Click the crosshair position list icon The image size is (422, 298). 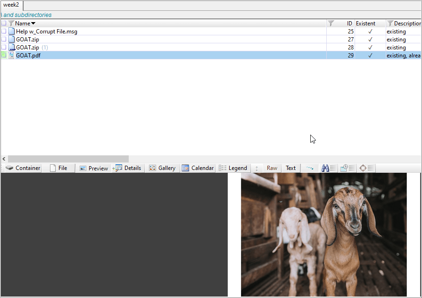click(363, 168)
